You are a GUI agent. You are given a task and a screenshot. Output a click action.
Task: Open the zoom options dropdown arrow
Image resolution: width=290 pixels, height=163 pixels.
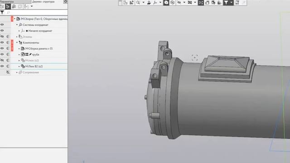click(x=143, y=2)
